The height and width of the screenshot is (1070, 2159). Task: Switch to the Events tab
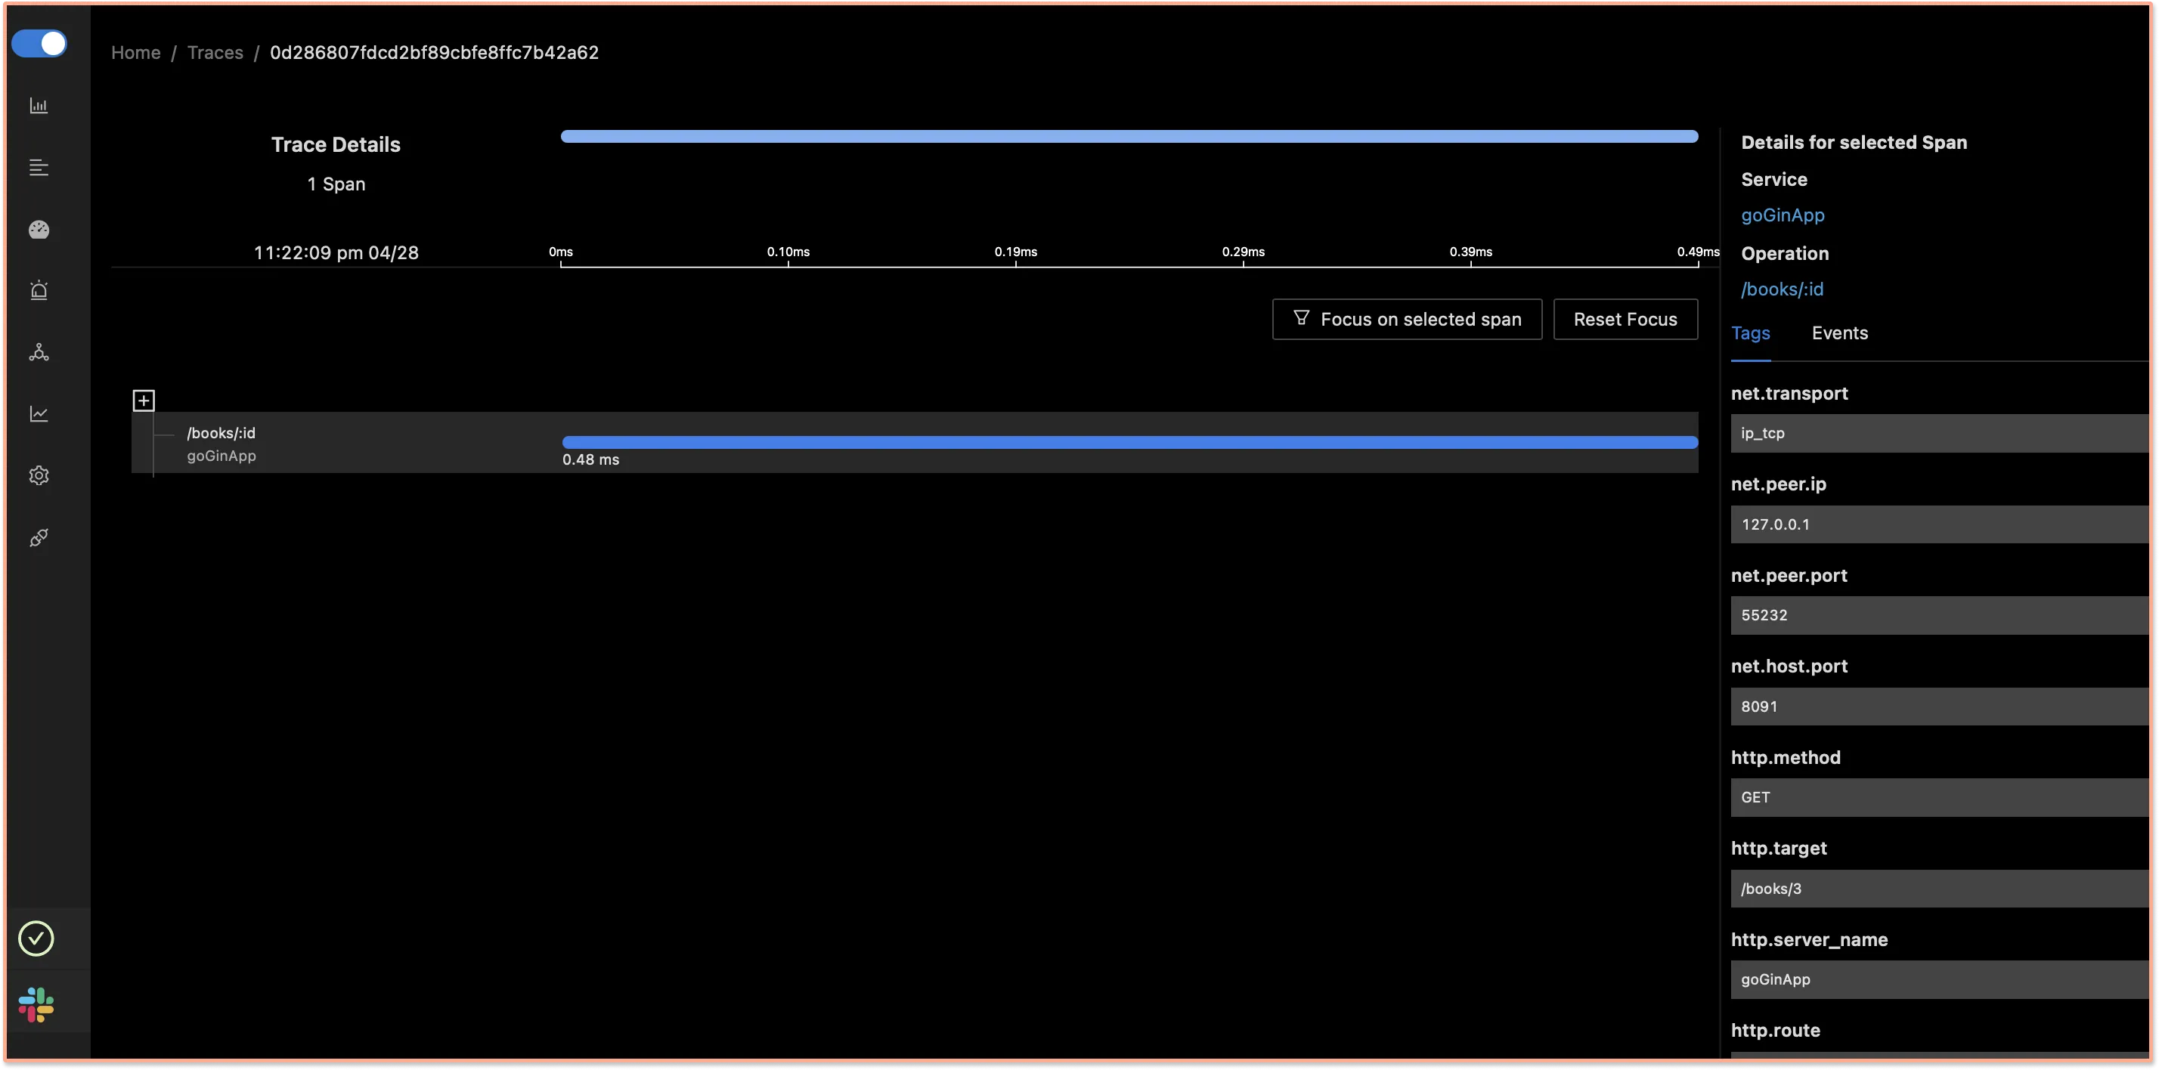1840,333
